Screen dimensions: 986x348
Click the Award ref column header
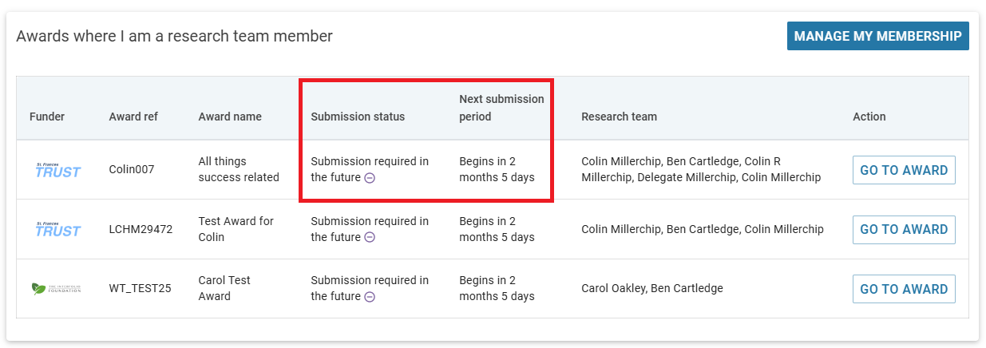133,117
